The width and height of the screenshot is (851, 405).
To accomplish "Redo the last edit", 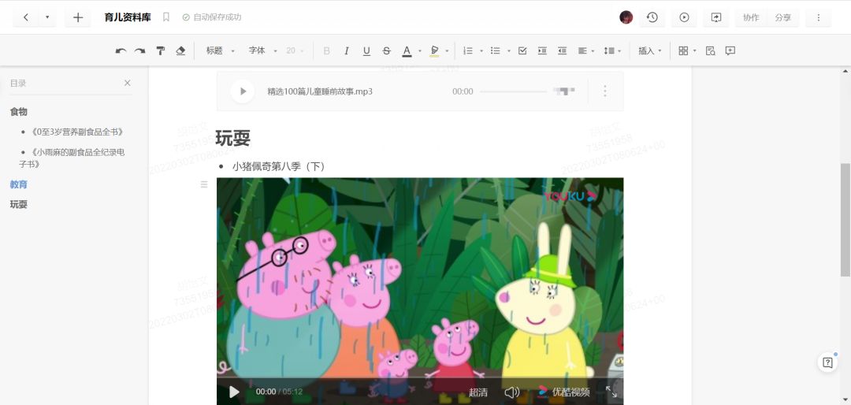I will (x=140, y=50).
